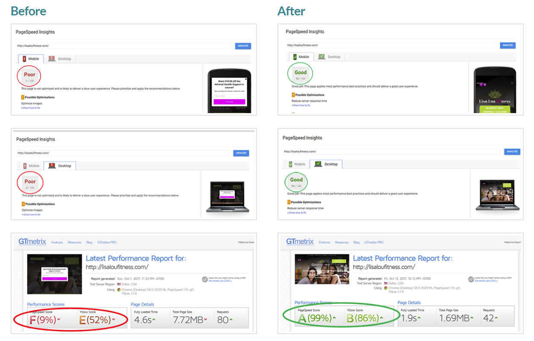Click the orange Possible Optimizations icon in the Before desktop panel
The width and height of the screenshot is (534, 341).
(x=23, y=204)
